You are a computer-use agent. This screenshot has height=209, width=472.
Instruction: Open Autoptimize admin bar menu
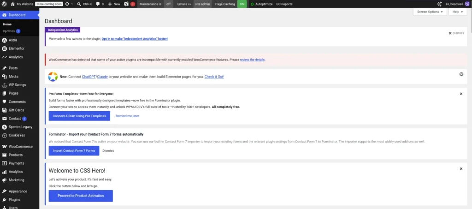click(261, 4)
